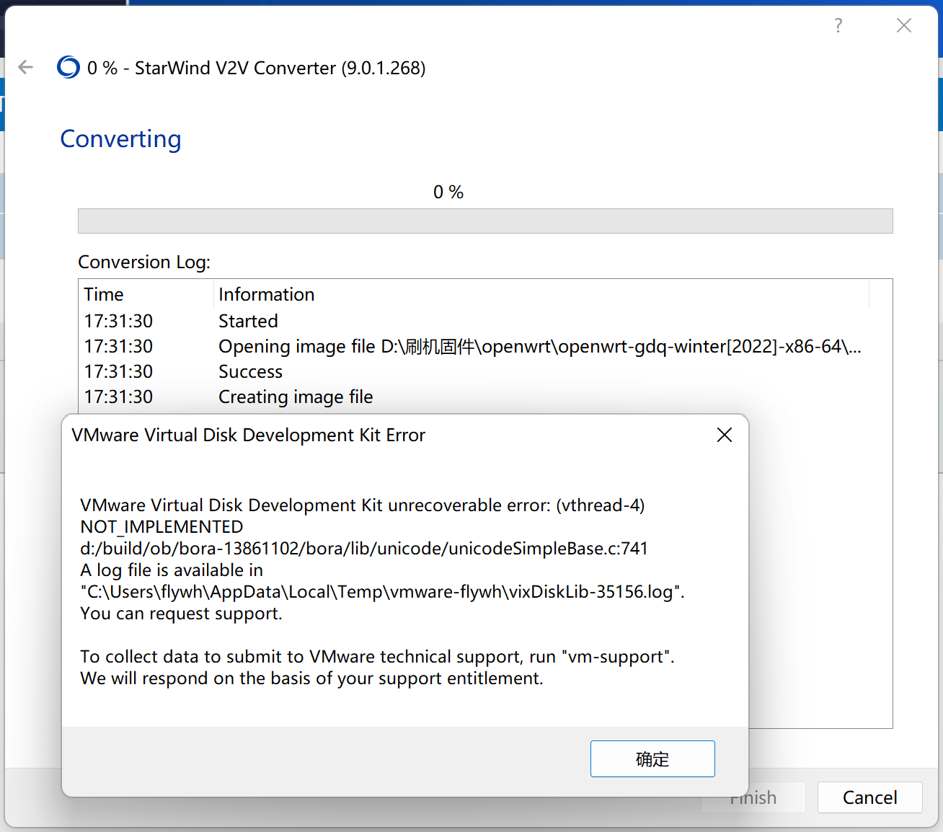
Task: Click the 'Converting' heading
Action: click(x=120, y=138)
